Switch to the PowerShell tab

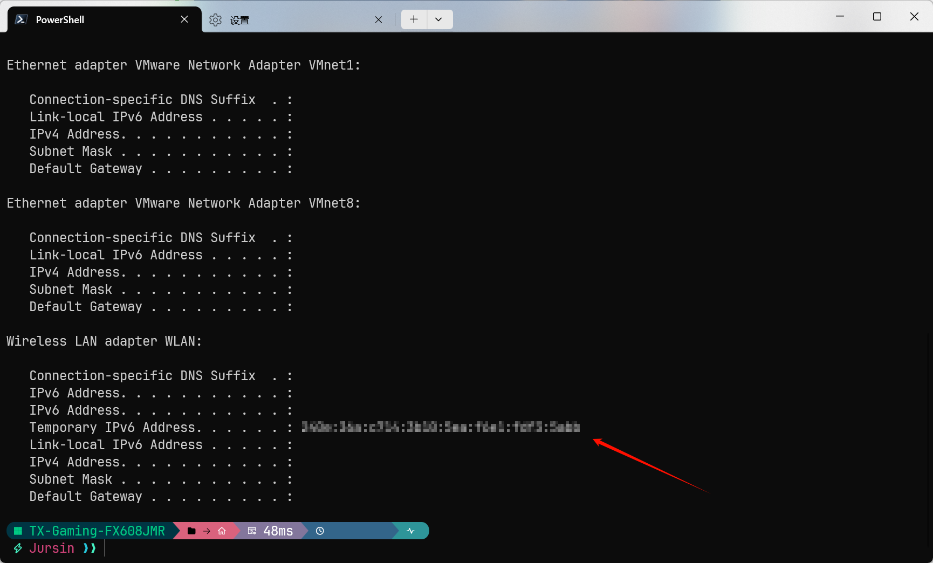pos(97,19)
